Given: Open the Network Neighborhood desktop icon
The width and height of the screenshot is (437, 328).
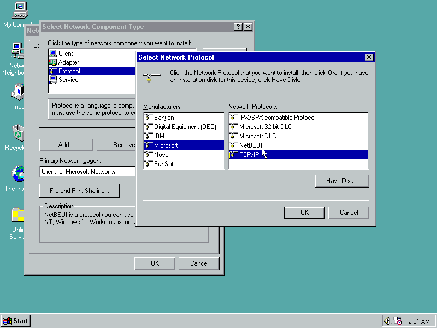Looking at the screenshot, I should click(x=18, y=52).
